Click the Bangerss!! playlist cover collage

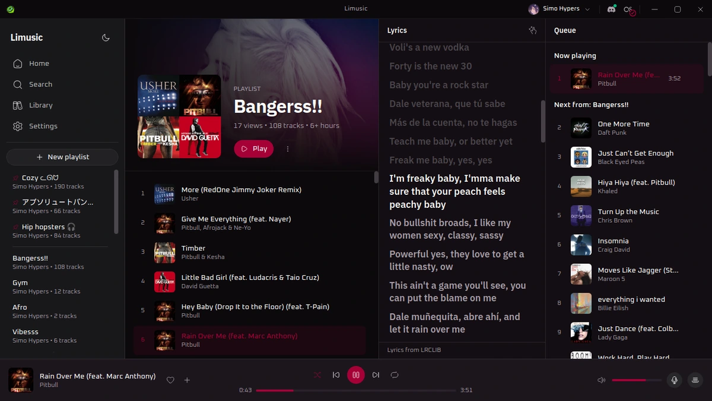[179, 116]
